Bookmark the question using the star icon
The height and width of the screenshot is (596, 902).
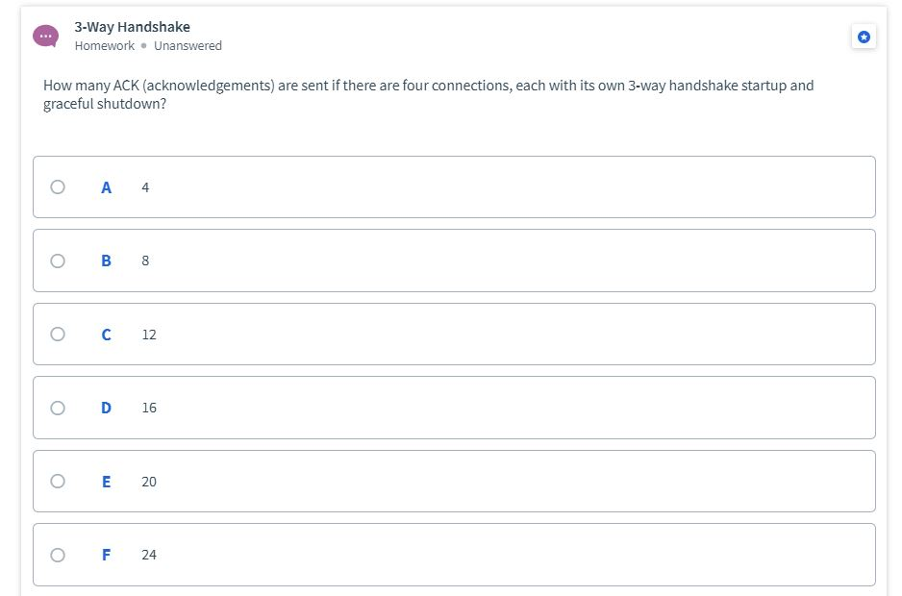coord(864,37)
